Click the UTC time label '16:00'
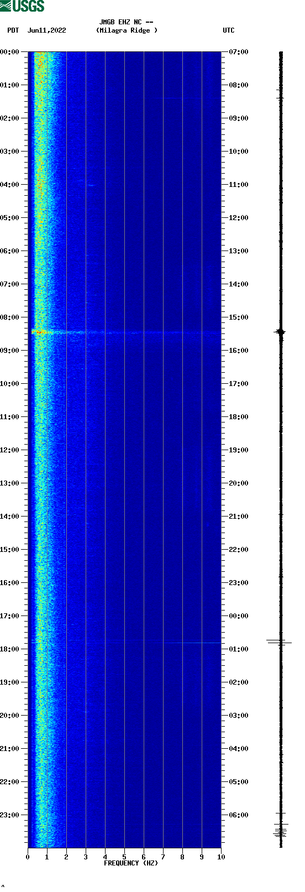The image size is (305, 892). (239, 351)
